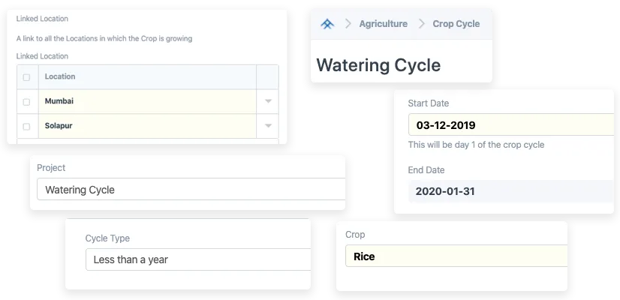Click the Watering Cycle page title
The height and width of the screenshot is (300, 620).
378,64
